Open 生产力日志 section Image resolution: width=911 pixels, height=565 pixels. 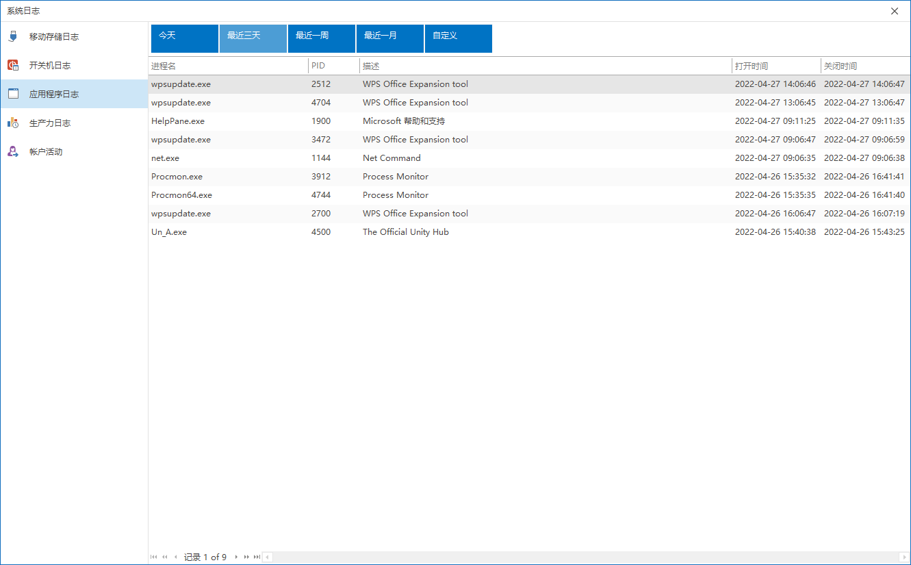coord(74,123)
